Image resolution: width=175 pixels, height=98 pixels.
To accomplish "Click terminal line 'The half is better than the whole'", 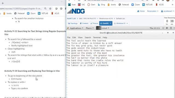I will point(87,58).
